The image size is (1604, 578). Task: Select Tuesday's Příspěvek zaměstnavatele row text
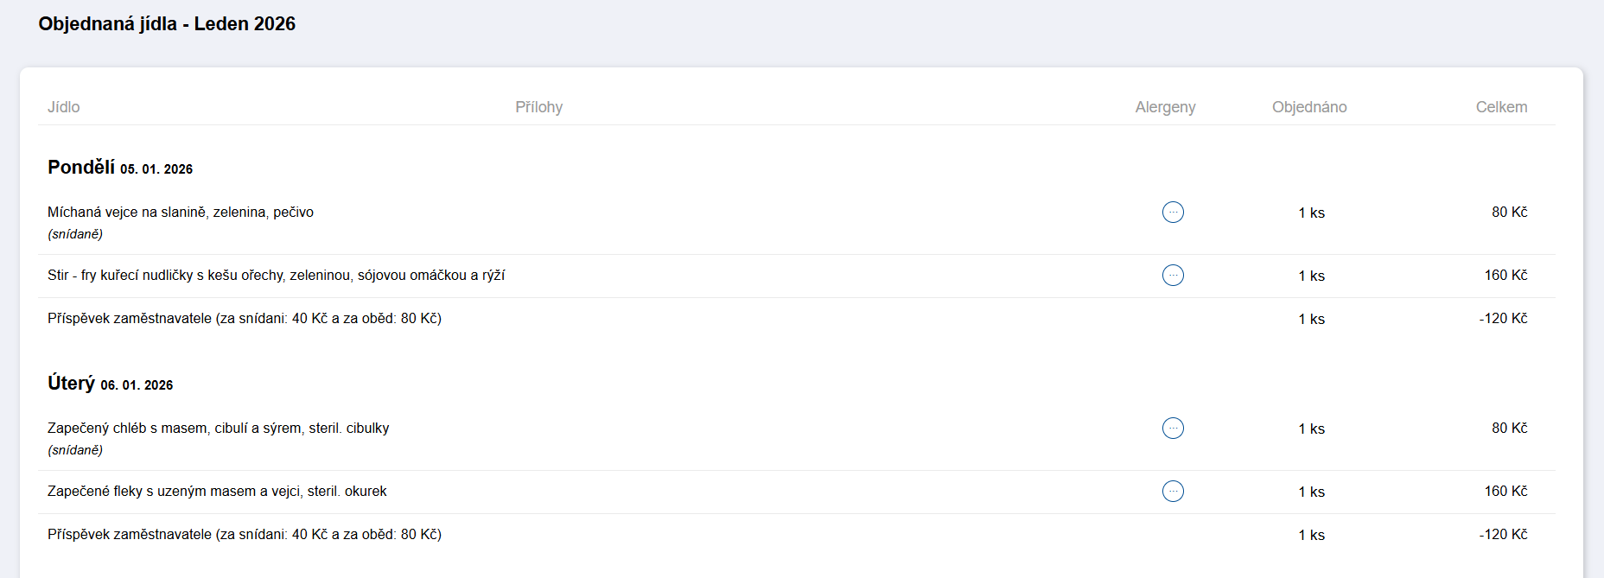(245, 535)
